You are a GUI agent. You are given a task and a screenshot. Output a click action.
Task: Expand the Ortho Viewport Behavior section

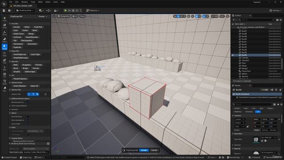(x=10, y=106)
